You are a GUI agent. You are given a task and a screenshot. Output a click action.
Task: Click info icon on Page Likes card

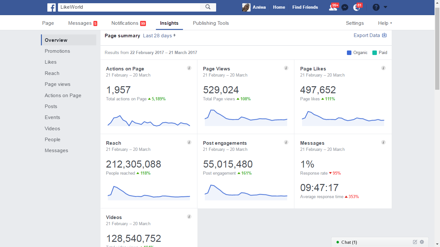pos(383,68)
